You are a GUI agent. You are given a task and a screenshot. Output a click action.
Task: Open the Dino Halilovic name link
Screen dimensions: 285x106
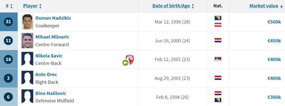click(51, 93)
